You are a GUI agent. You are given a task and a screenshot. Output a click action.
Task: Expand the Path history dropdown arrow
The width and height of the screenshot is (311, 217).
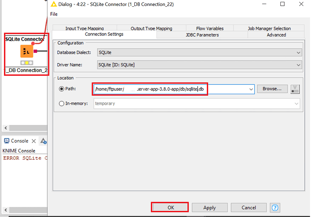[251, 89]
